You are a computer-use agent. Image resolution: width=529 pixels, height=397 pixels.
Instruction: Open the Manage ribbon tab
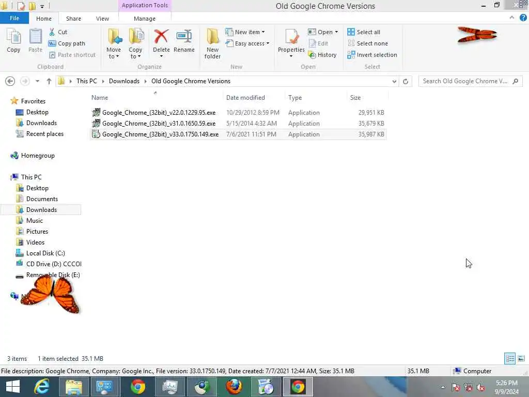coord(145,19)
